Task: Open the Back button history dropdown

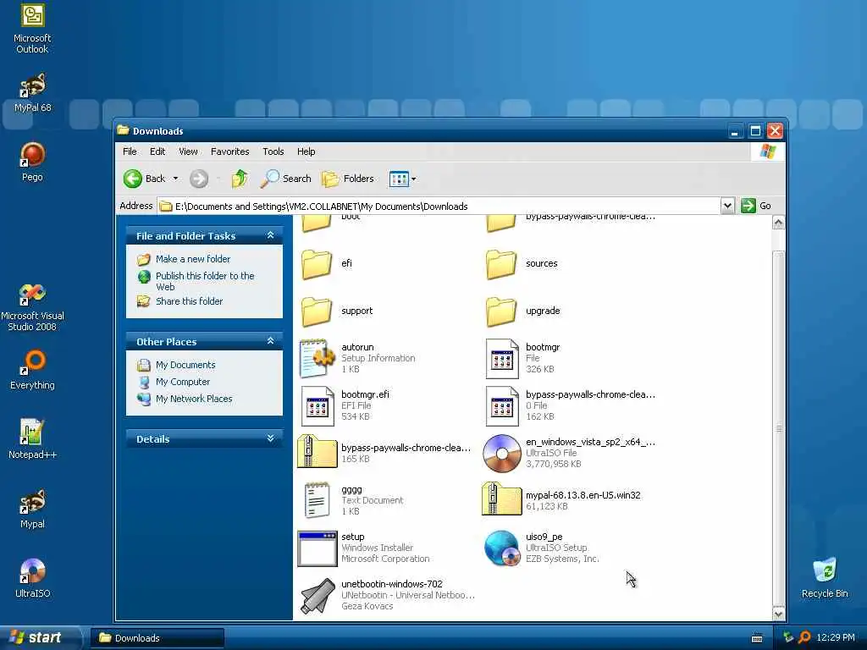Action: 176,179
